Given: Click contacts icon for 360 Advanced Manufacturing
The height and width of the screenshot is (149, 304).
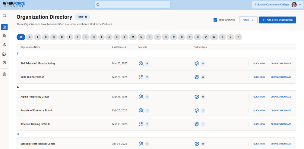Looking at the screenshot, I should coord(141,64).
